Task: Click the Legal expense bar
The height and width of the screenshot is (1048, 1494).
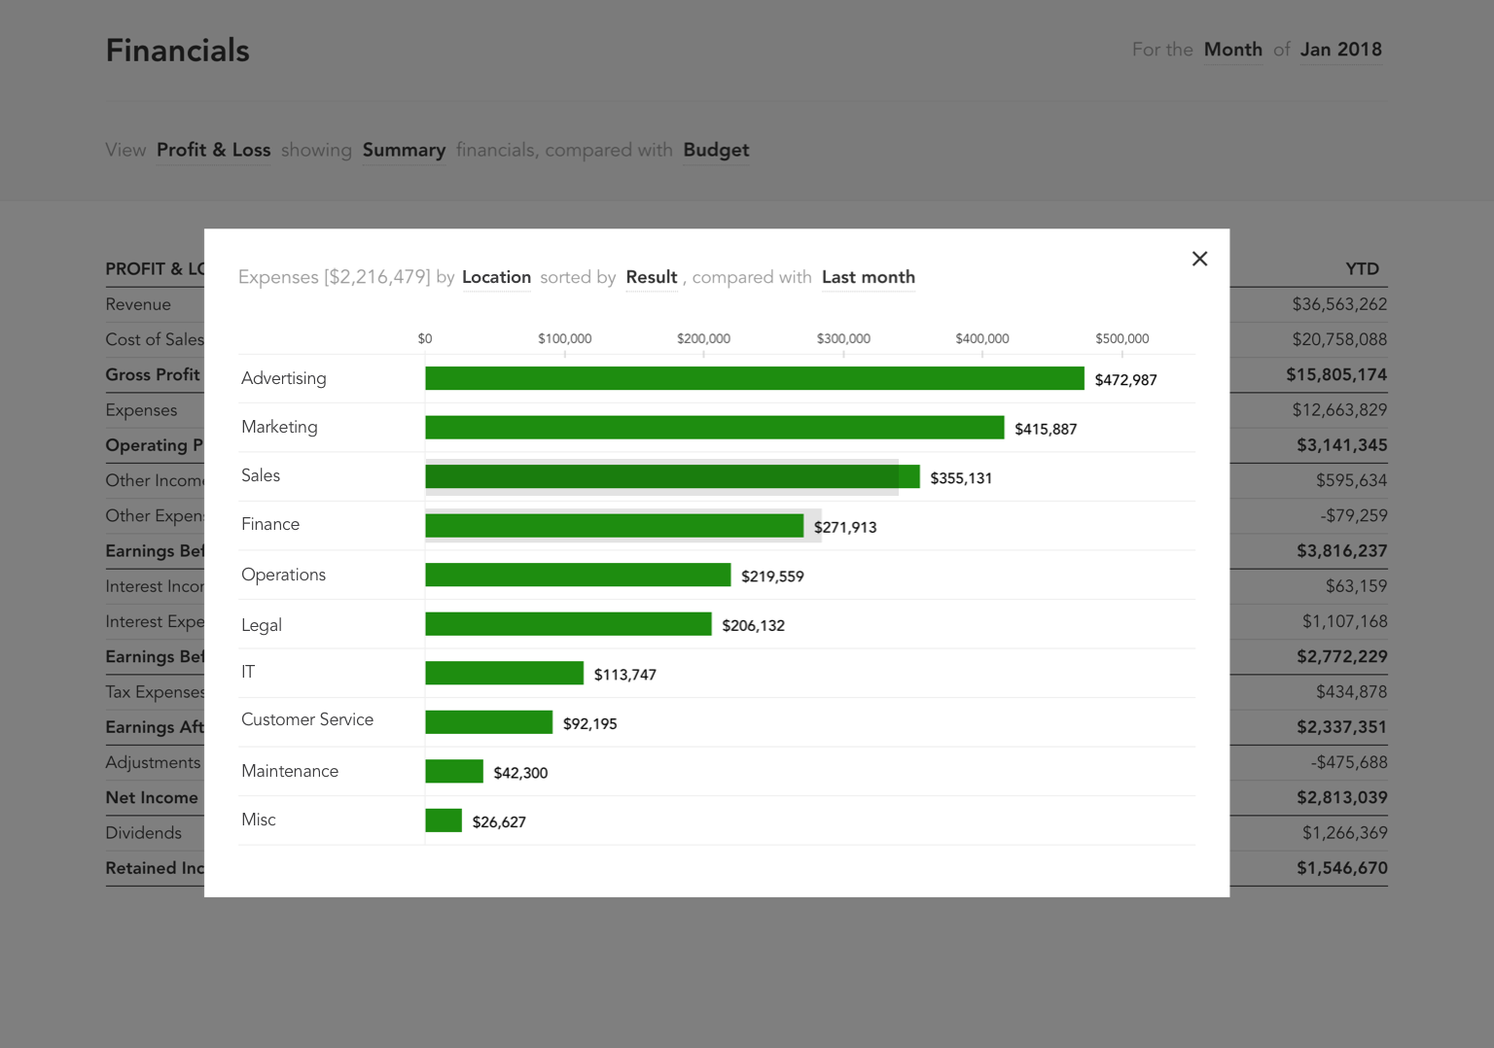Action: coord(568,624)
